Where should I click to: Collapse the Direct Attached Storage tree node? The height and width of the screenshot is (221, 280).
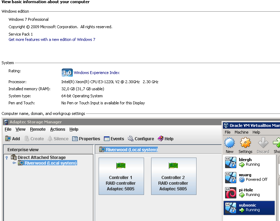pos(7,158)
